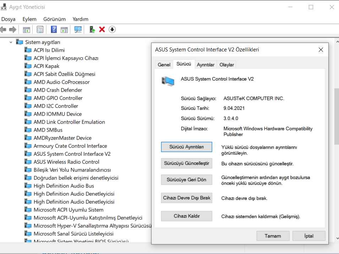The image size is (339, 254).
Task: Click the Disable device down-arrow icon
Action: tap(112, 29)
